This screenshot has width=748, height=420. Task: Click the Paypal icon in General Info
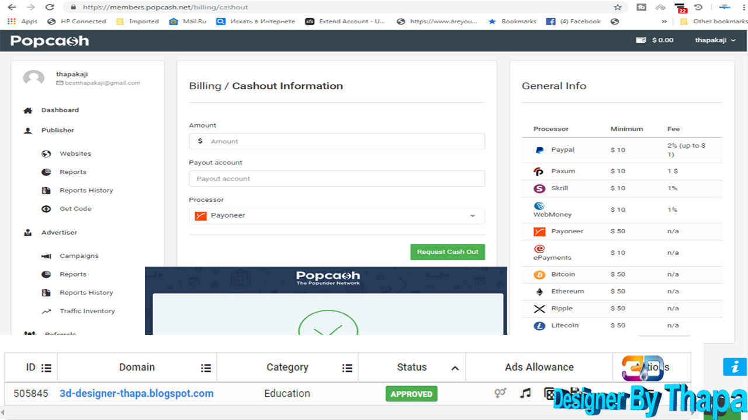pyautogui.click(x=539, y=150)
